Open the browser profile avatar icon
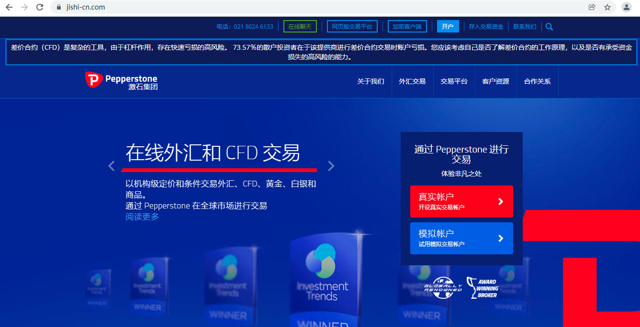This screenshot has width=640, height=327. [626, 7]
